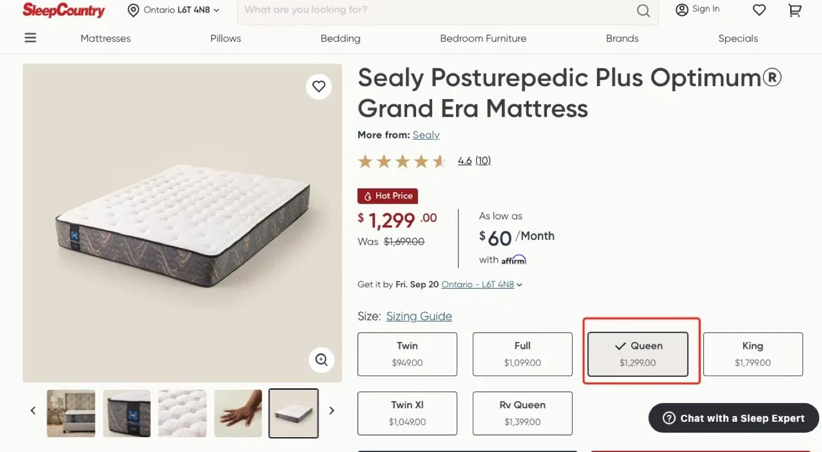The width and height of the screenshot is (822, 452).
Task: Open the Mattresses menu
Action: [106, 39]
